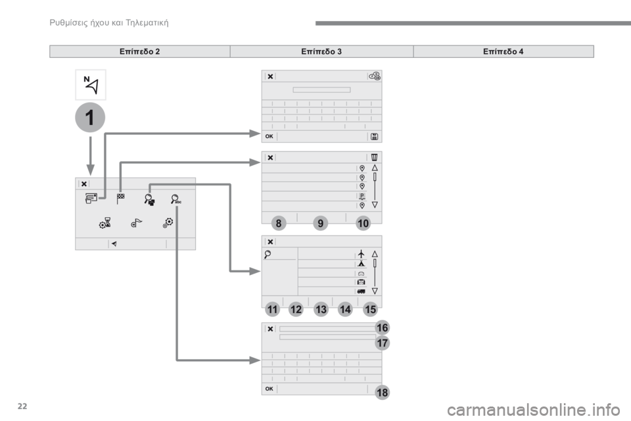Open the double-gear settings icon
The image size is (631, 421).
(168, 223)
